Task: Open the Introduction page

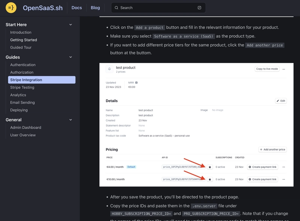Action: [x=21, y=32]
